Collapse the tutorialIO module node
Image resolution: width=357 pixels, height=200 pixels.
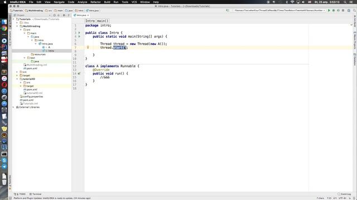pyautogui.click(x=17, y=79)
